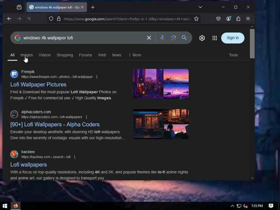Click the Freepik site favicon
This screenshot has height=210, width=280.
click(x=14, y=74)
